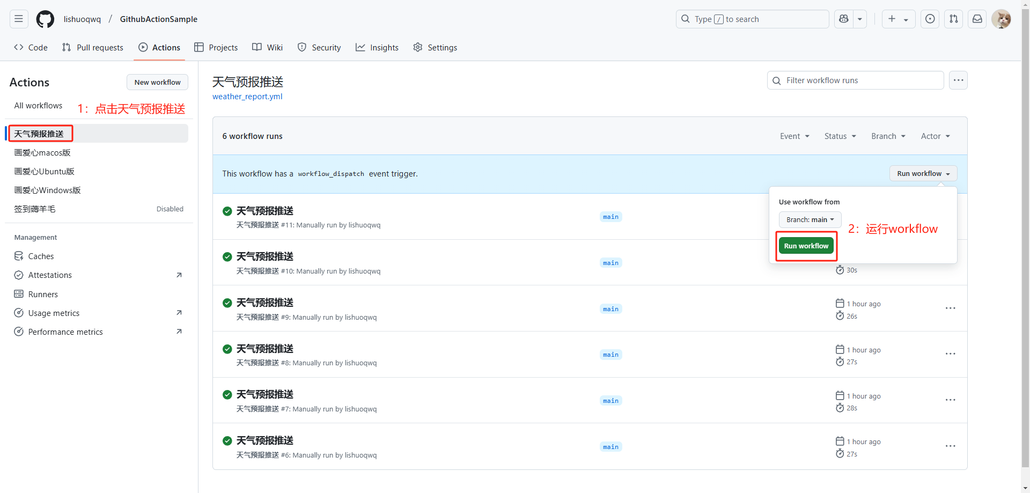Expand the Branch: main selector
The height and width of the screenshot is (493, 1030).
pos(810,220)
